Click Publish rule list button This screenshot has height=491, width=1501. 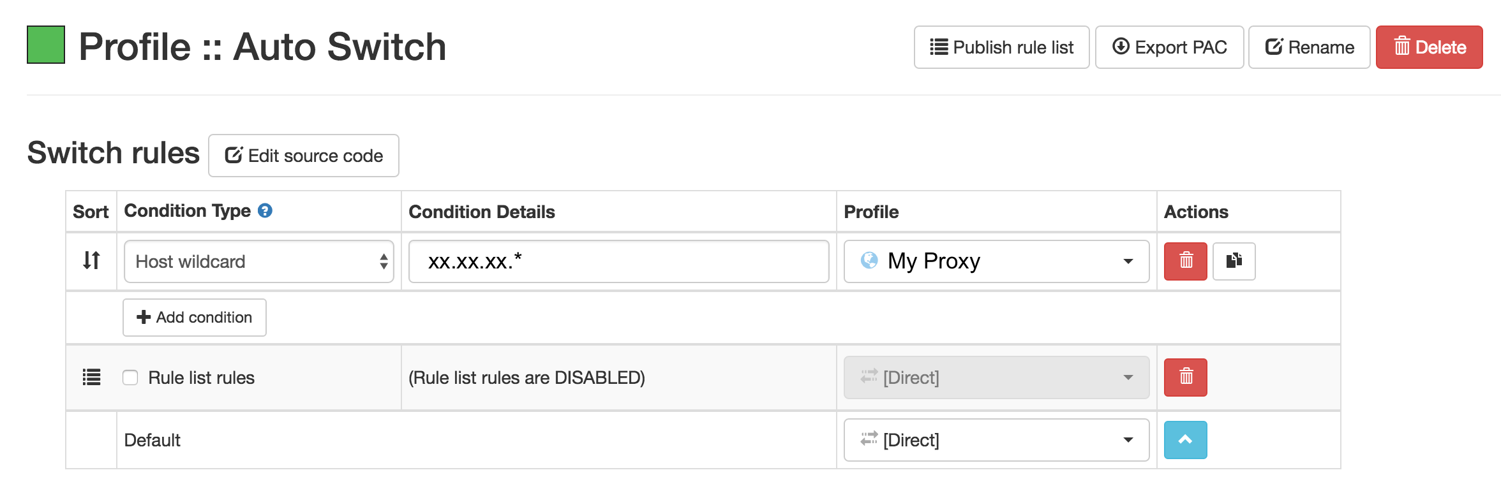[x=1001, y=47]
